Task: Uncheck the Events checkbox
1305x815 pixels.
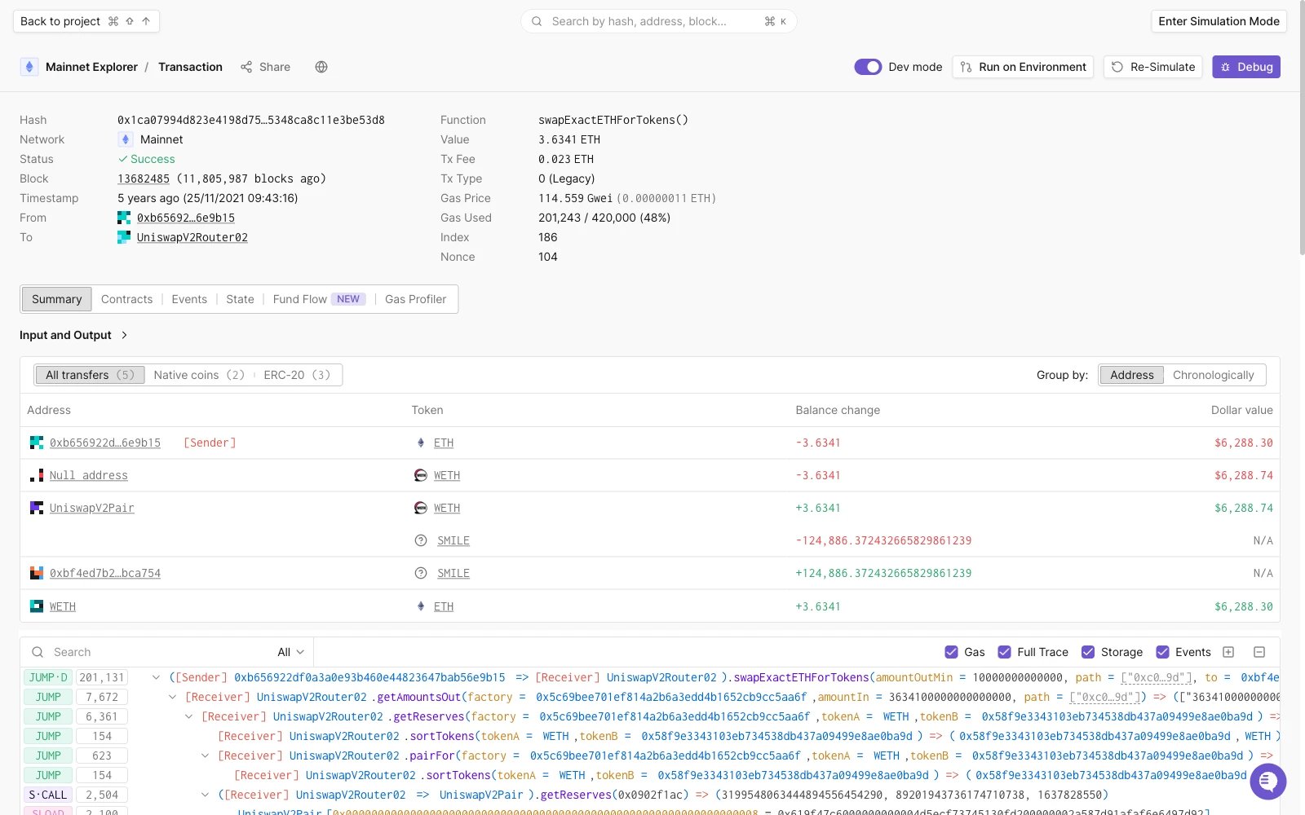Action: (1163, 652)
